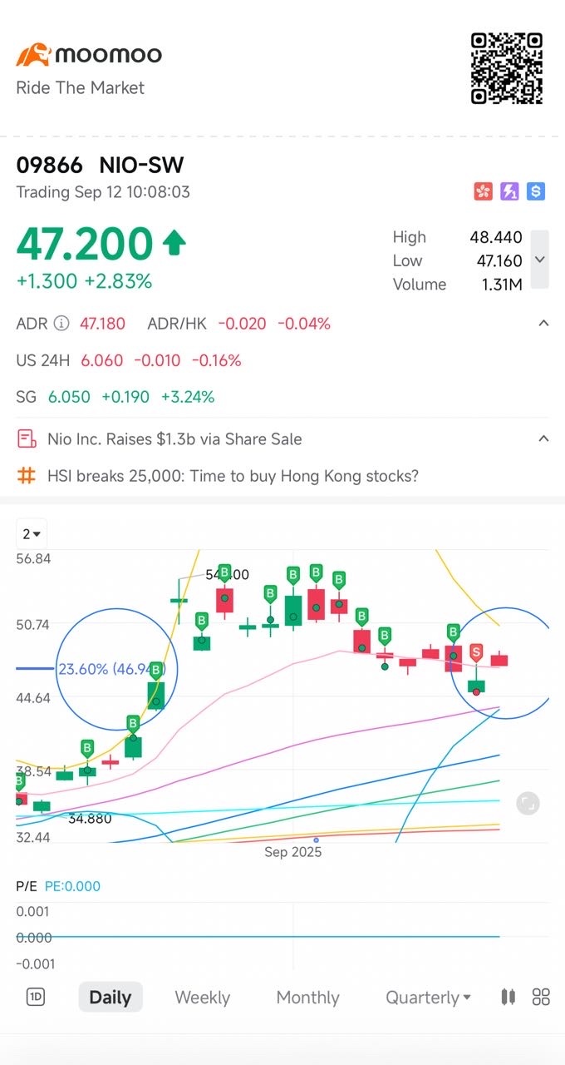
Task: Switch to the Monthly tab
Action: click(x=307, y=997)
